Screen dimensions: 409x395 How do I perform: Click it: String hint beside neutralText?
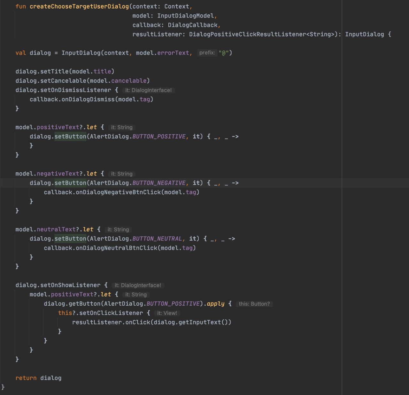(118, 230)
